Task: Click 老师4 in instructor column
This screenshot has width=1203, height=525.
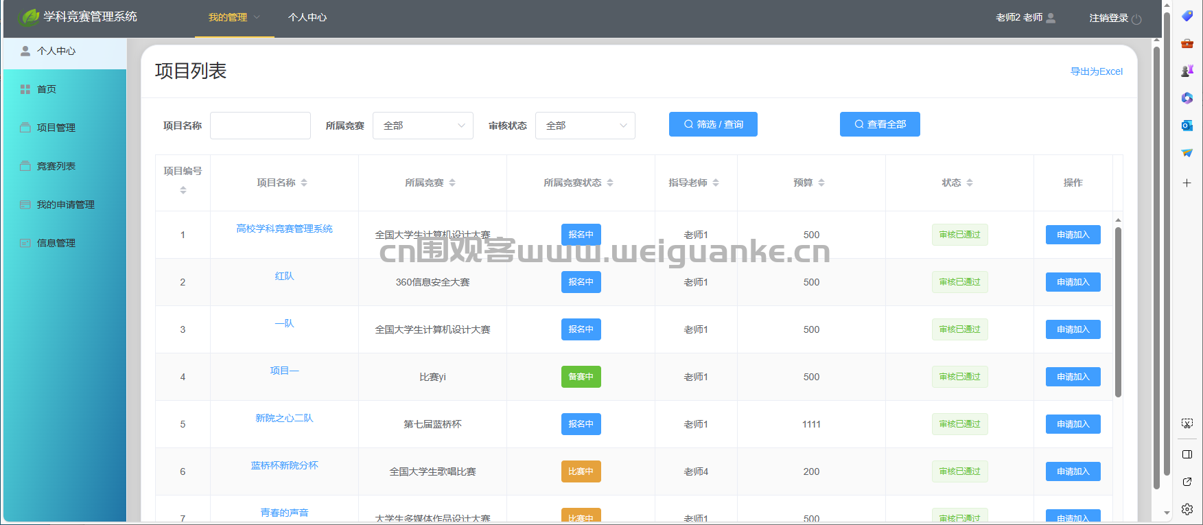Action: [x=696, y=471]
